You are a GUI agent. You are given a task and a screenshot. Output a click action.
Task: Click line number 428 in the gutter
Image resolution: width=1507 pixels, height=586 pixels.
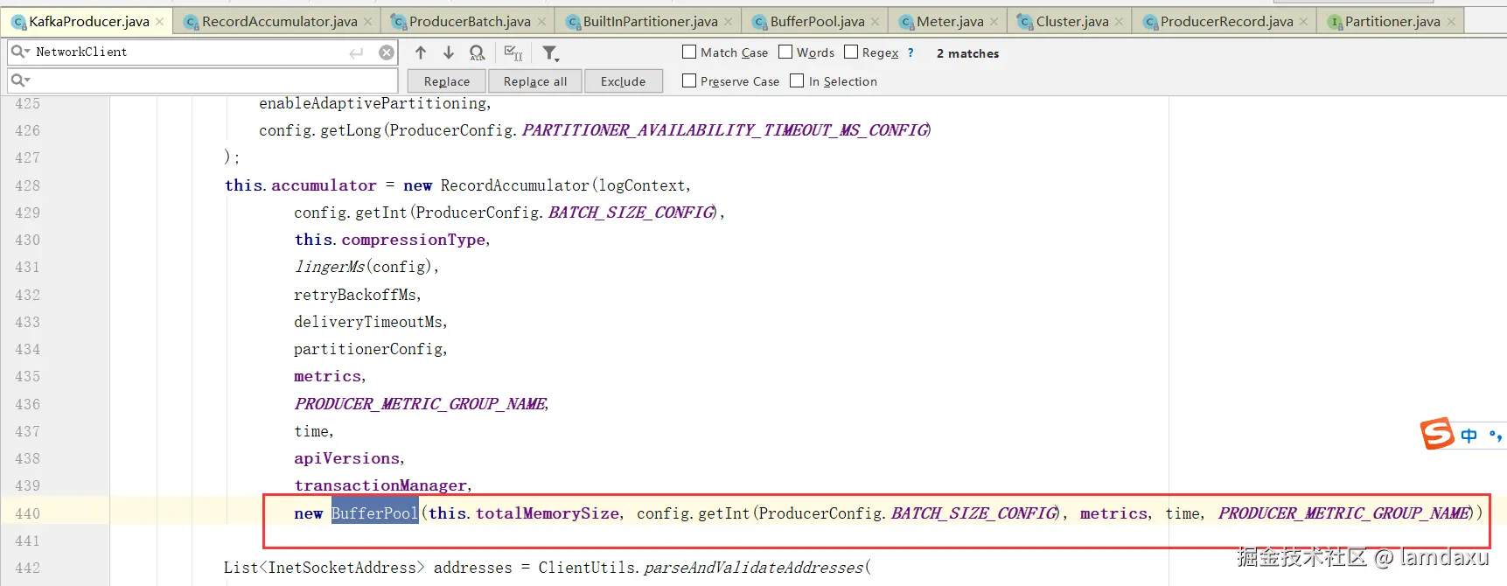[28, 185]
